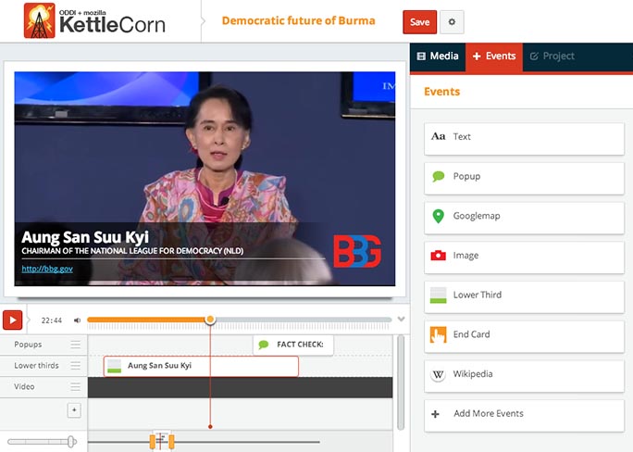Click the KettleCorn radio tower logo
Image resolution: width=633 pixels, height=452 pixels.
point(39,20)
